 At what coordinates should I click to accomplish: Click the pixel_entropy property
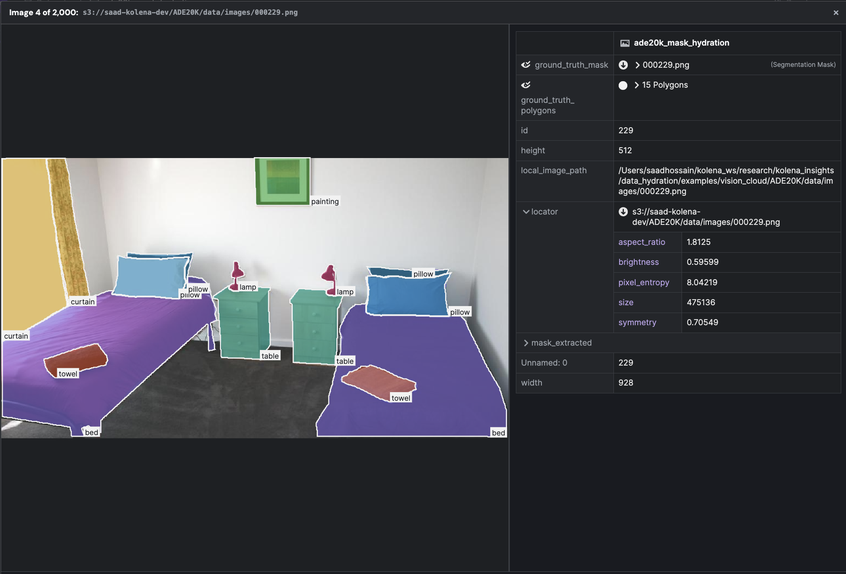643,283
